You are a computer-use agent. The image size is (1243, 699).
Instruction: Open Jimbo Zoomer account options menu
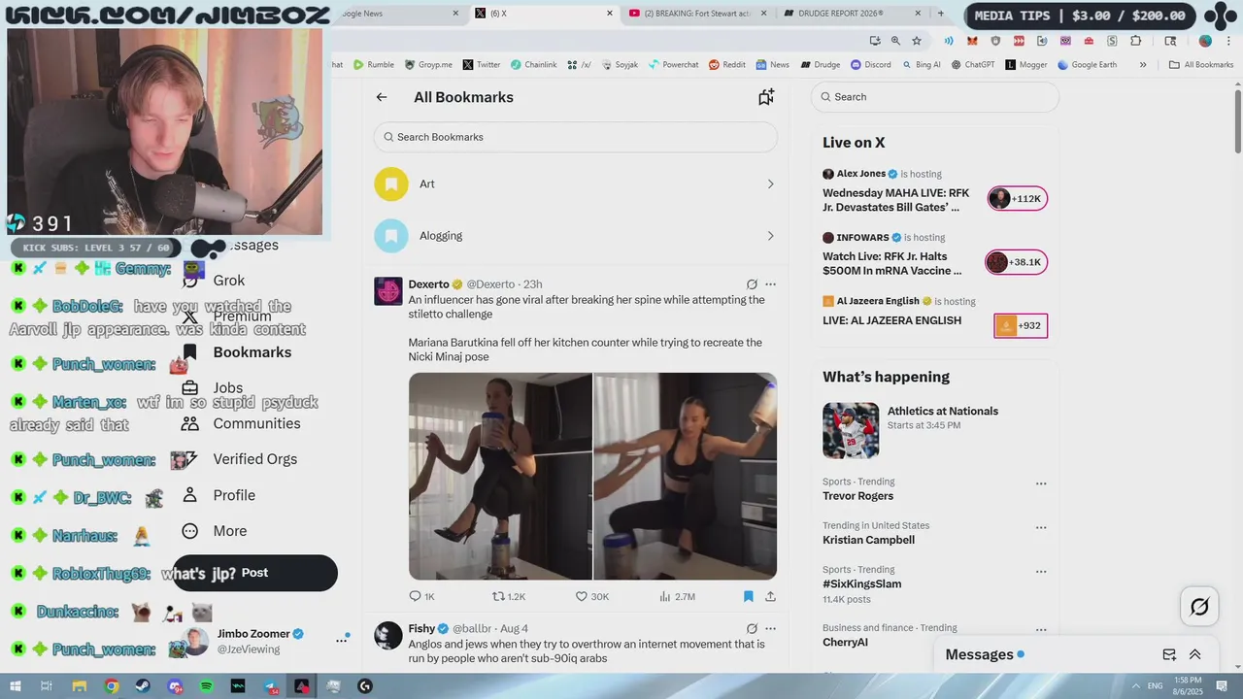tap(342, 640)
